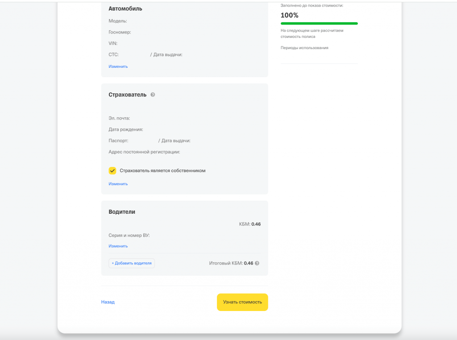Click the green 100% progress bar
The width and height of the screenshot is (457, 340).
319,23
